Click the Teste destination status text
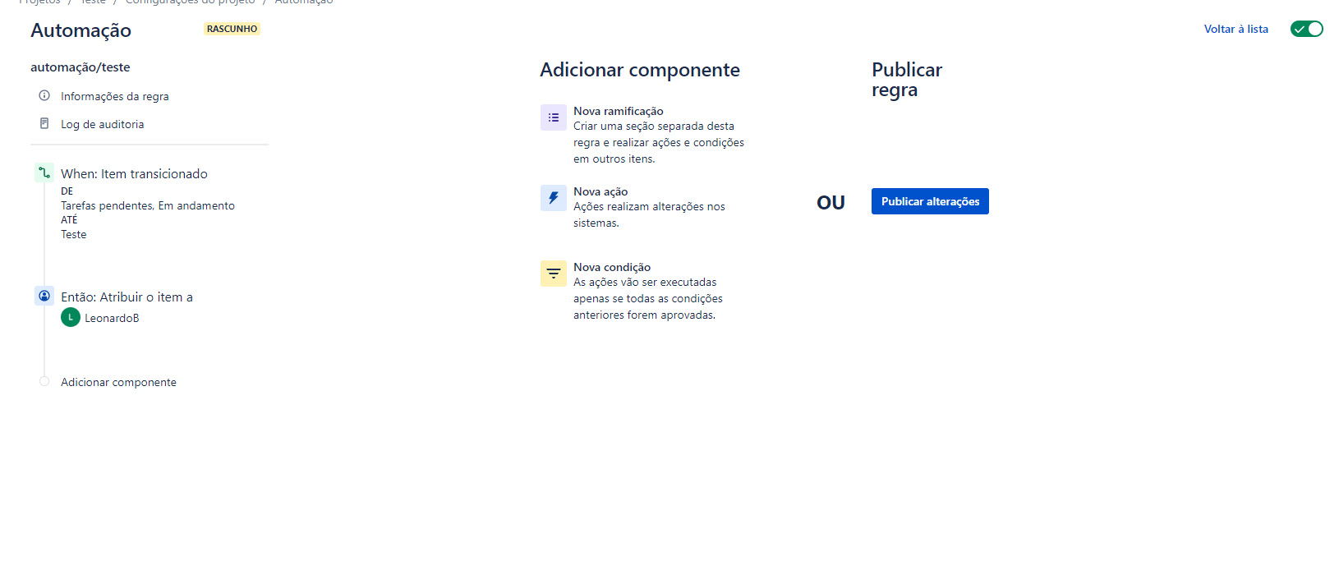This screenshot has height=575, width=1339. [73, 234]
